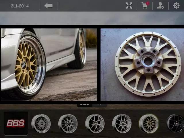
Task: Select the first silver mesh wheel thumbnail
Action: pos(41,124)
